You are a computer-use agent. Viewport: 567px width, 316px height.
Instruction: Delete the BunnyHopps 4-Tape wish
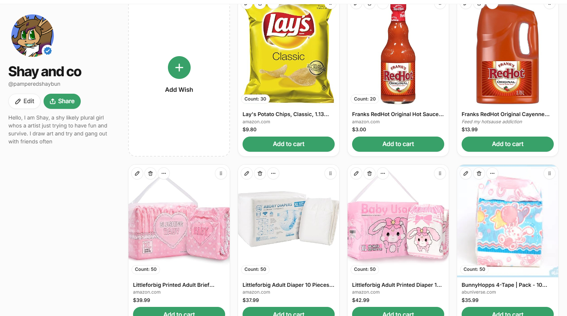coord(479,173)
